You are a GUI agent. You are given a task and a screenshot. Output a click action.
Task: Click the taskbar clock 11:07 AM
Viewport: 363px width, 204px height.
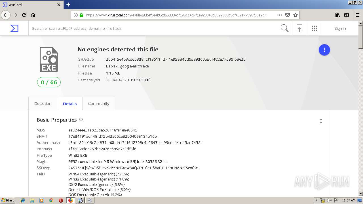pyautogui.click(x=349, y=200)
